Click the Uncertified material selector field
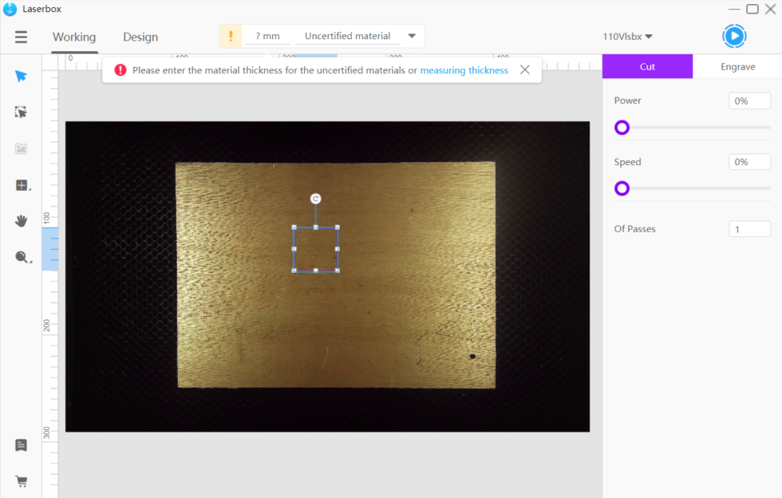 pyautogui.click(x=348, y=36)
